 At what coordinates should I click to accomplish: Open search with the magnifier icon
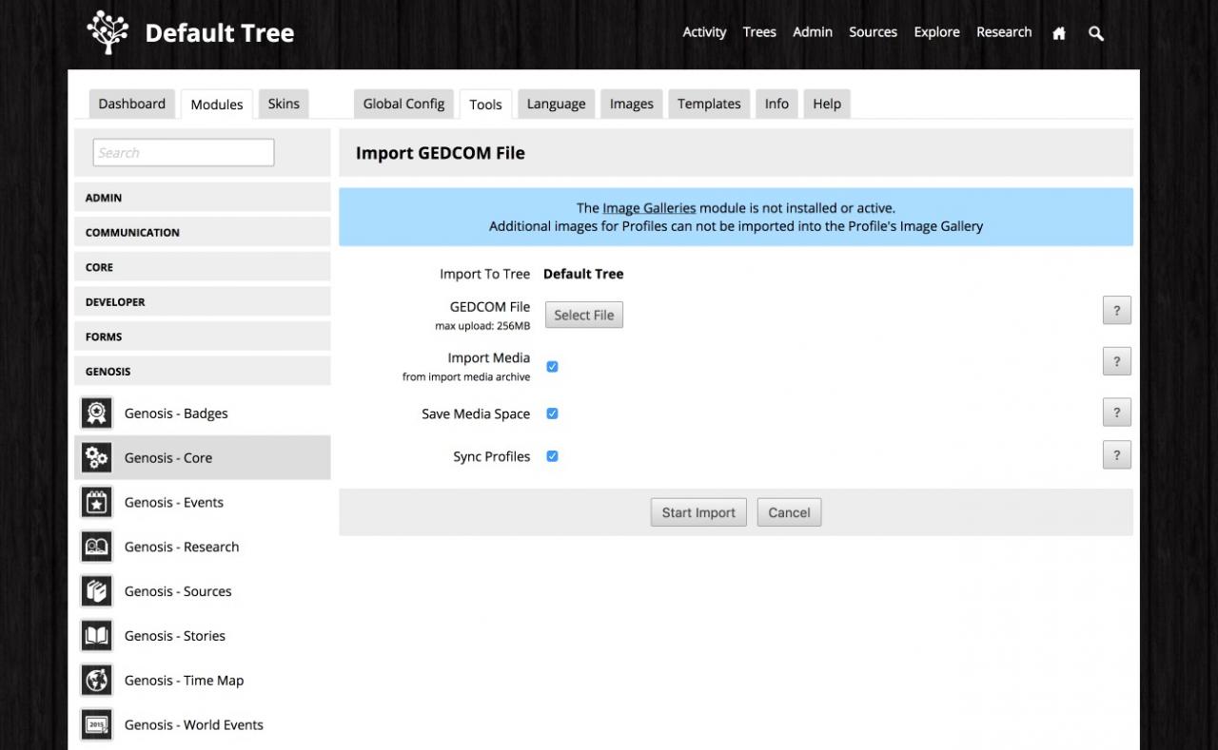point(1096,33)
